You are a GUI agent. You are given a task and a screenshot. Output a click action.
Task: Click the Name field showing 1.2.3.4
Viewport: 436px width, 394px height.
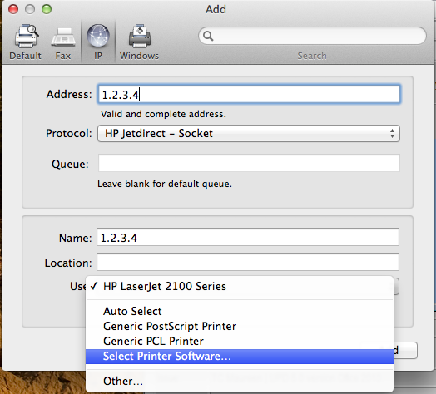(248, 237)
